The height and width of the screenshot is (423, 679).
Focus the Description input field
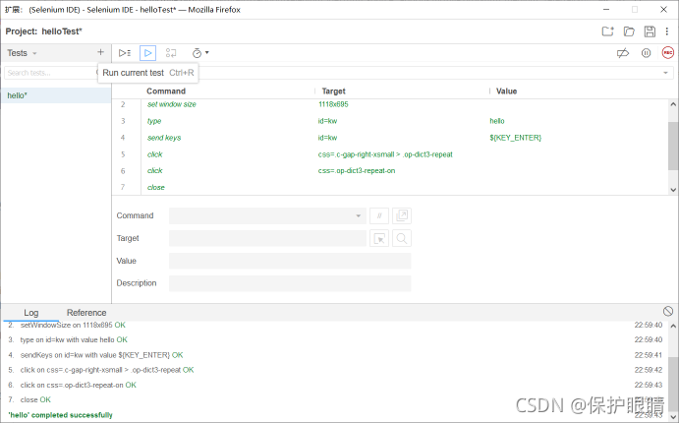[290, 283]
